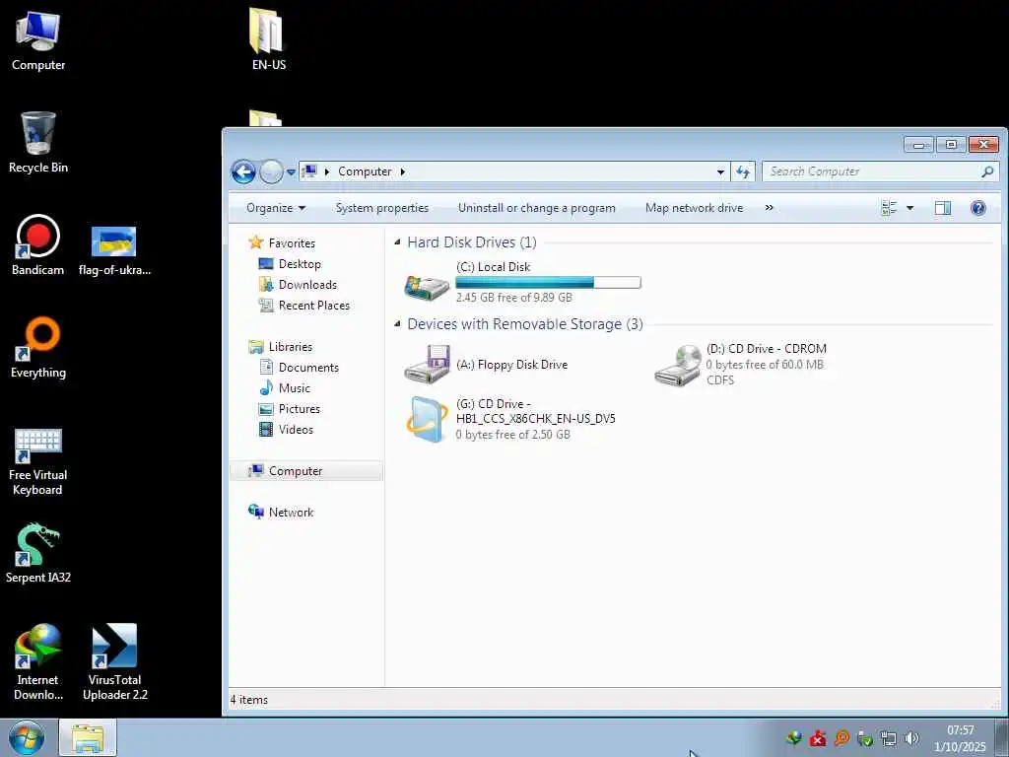Click the Explorer Back arrow button
This screenshot has height=757, width=1009.
click(244, 172)
